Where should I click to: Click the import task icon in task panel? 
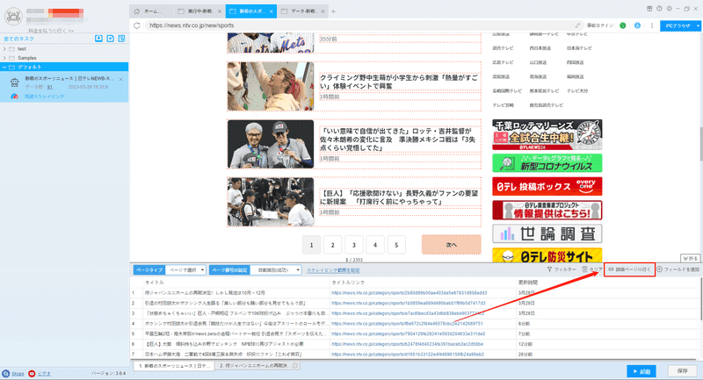click(98, 39)
